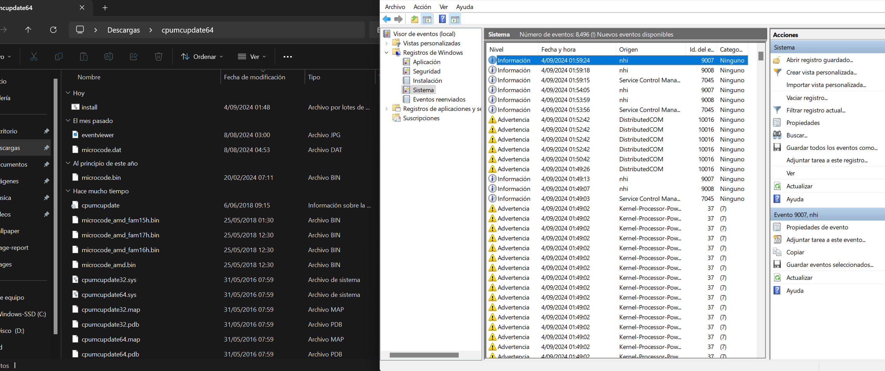Click the Share icon in Explorer toolbar
Viewport: 885px width, 371px height.
tap(134, 56)
